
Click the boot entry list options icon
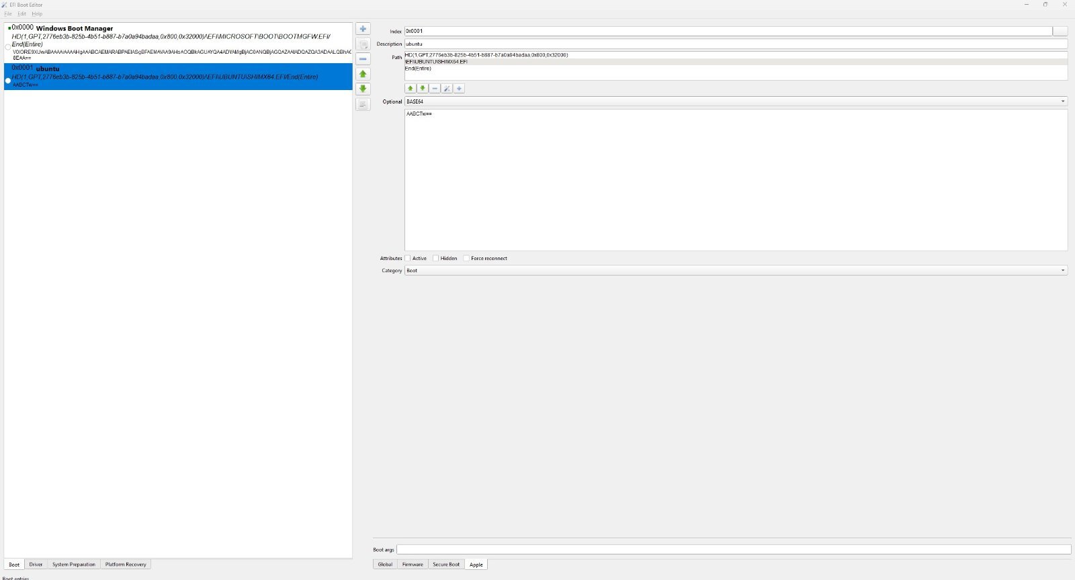[x=363, y=104]
